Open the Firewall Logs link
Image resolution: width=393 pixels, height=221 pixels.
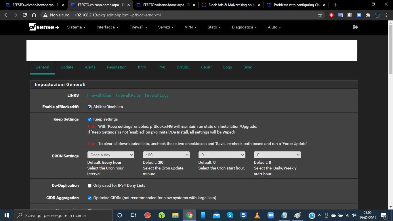coord(157,95)
